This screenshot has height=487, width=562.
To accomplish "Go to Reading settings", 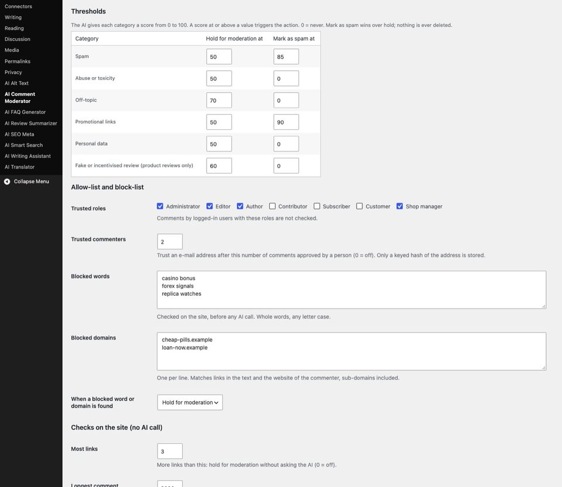I will [14, 28].
